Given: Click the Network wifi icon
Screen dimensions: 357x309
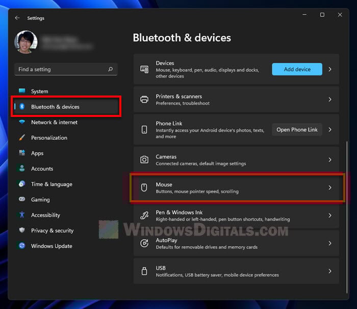Looking at the screenshot, I should pos(22,122).
